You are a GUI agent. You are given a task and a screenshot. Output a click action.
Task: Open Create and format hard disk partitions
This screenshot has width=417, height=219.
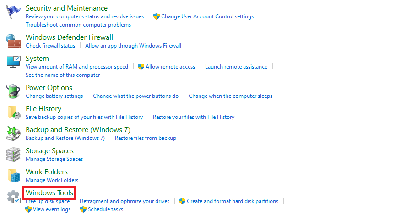click(x=233, y=201)
